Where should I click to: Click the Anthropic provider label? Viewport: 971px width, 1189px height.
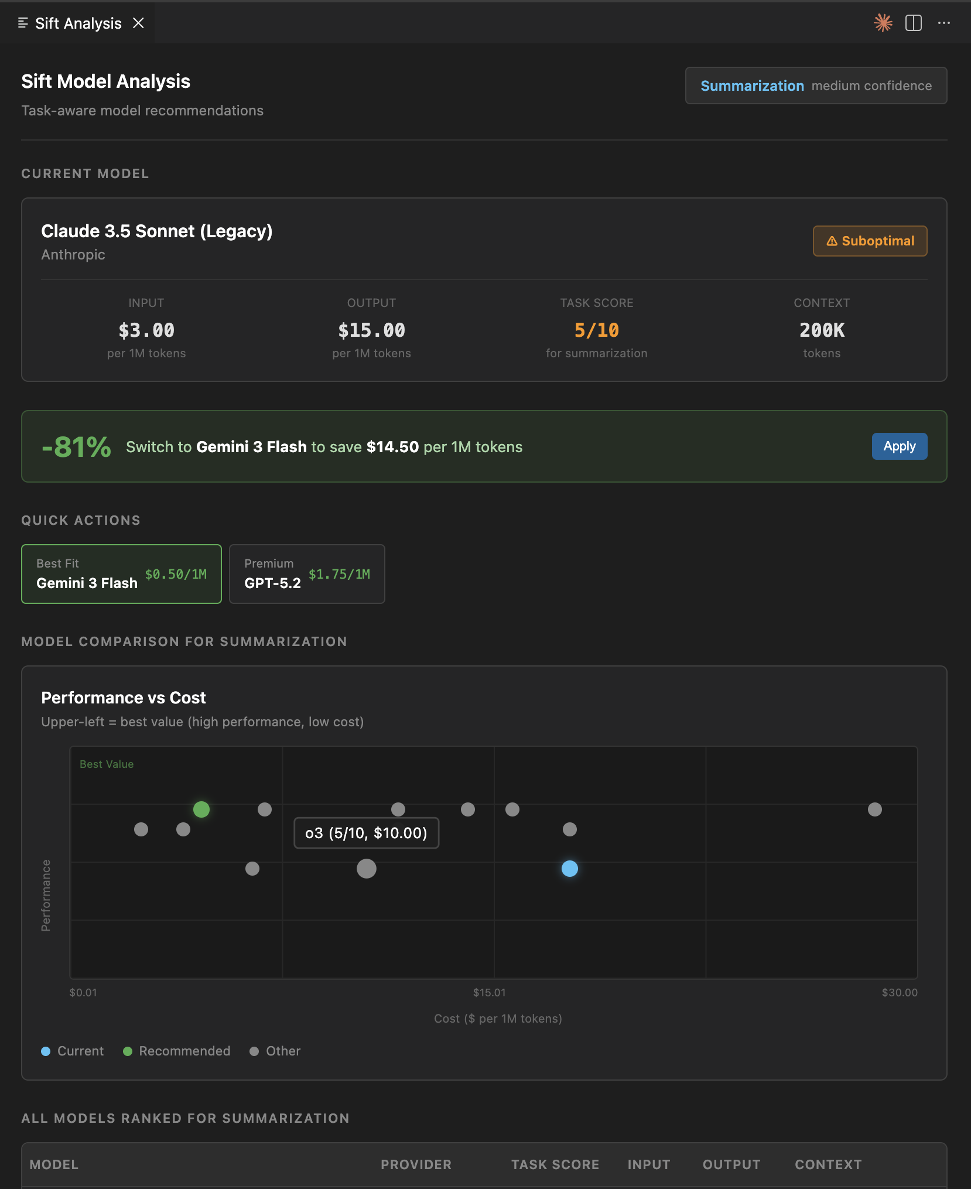(73, 255)
